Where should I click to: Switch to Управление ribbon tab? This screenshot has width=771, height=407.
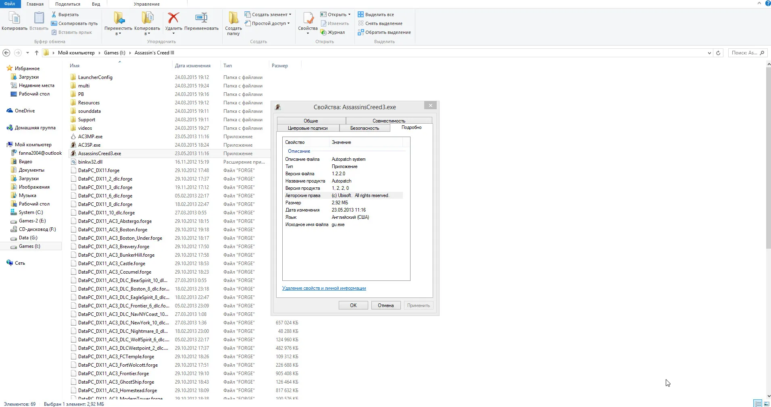[147, 4]
